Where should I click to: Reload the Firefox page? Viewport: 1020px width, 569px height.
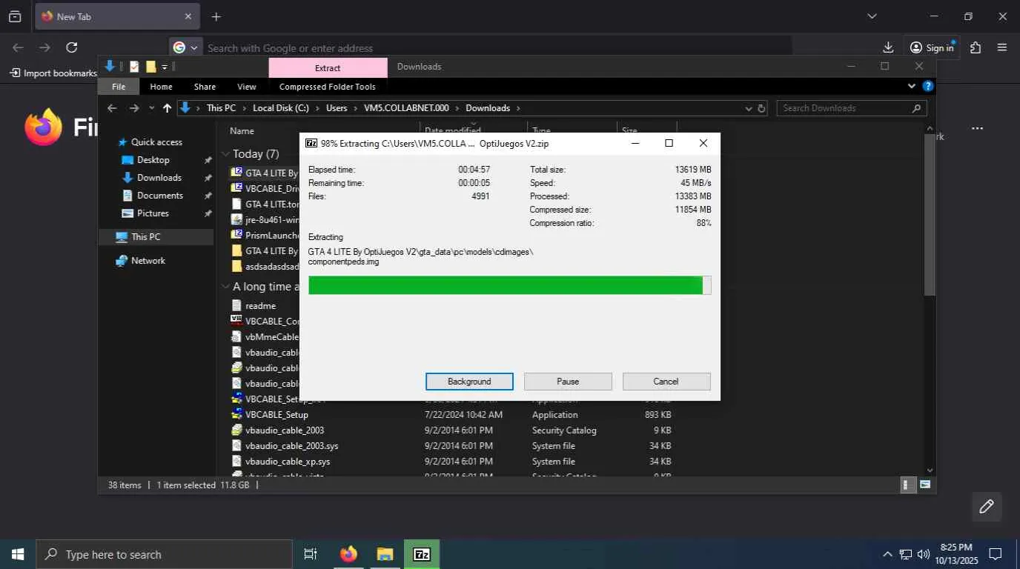click(x=72, y=47)
